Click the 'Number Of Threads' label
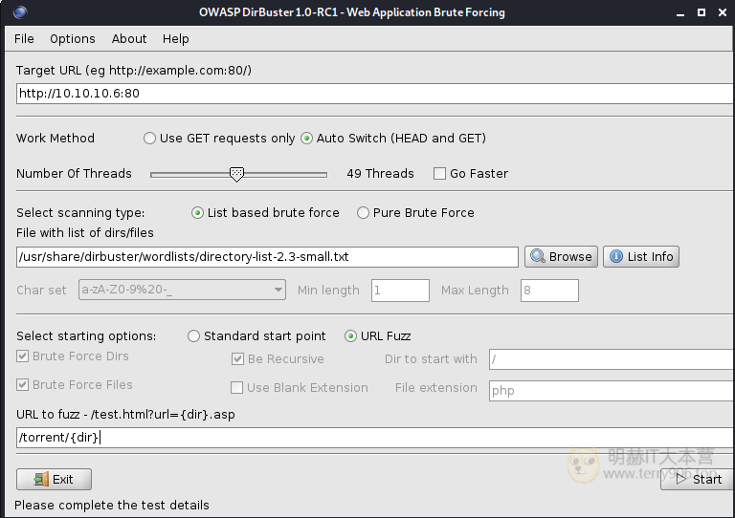The width and height of the screenshot is (735, 518). (x=74, y=174)
